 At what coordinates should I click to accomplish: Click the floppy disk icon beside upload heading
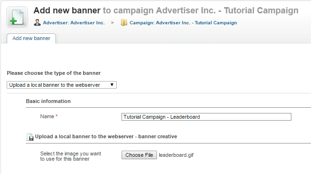(30, 137)
